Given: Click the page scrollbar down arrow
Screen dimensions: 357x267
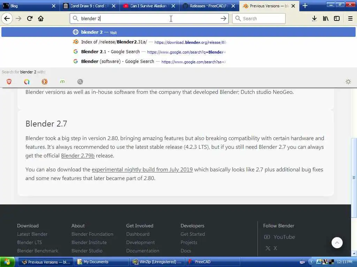Looking at the screenshot, I should (x=354, y=253).
